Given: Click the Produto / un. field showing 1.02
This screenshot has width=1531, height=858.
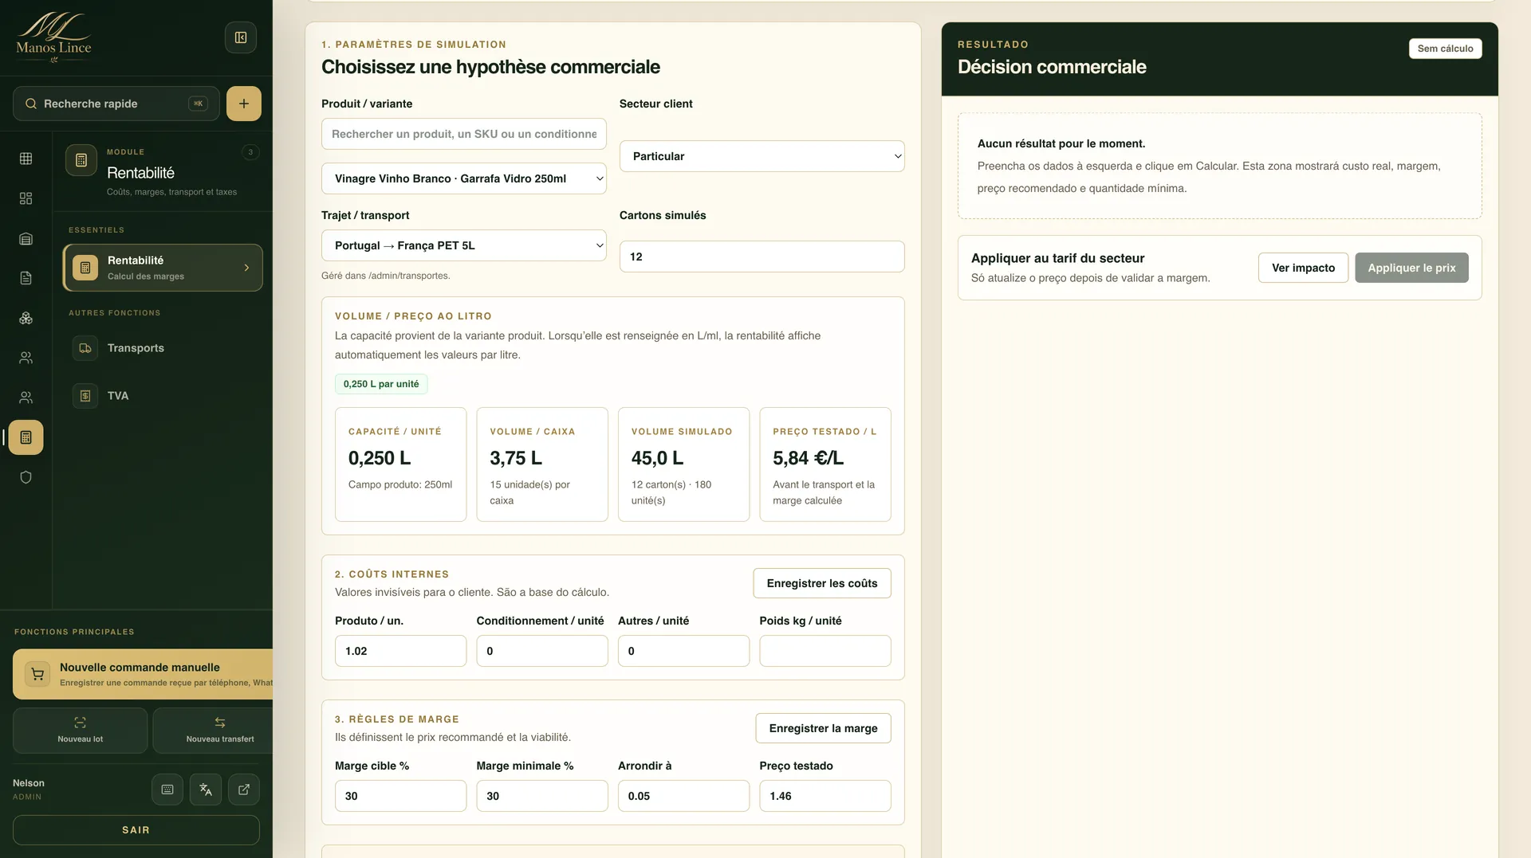Looking at the screenshot, I should (401, 651).
